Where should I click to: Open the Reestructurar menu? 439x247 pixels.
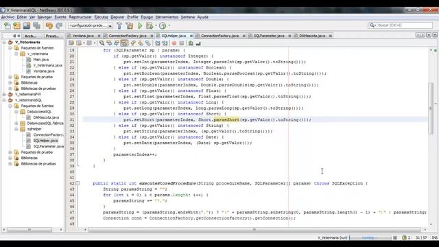coord(80,17)
